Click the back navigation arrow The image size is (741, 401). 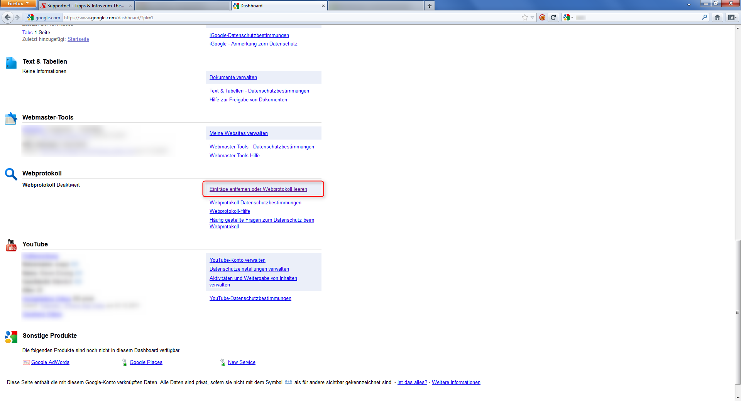point(7,17)
